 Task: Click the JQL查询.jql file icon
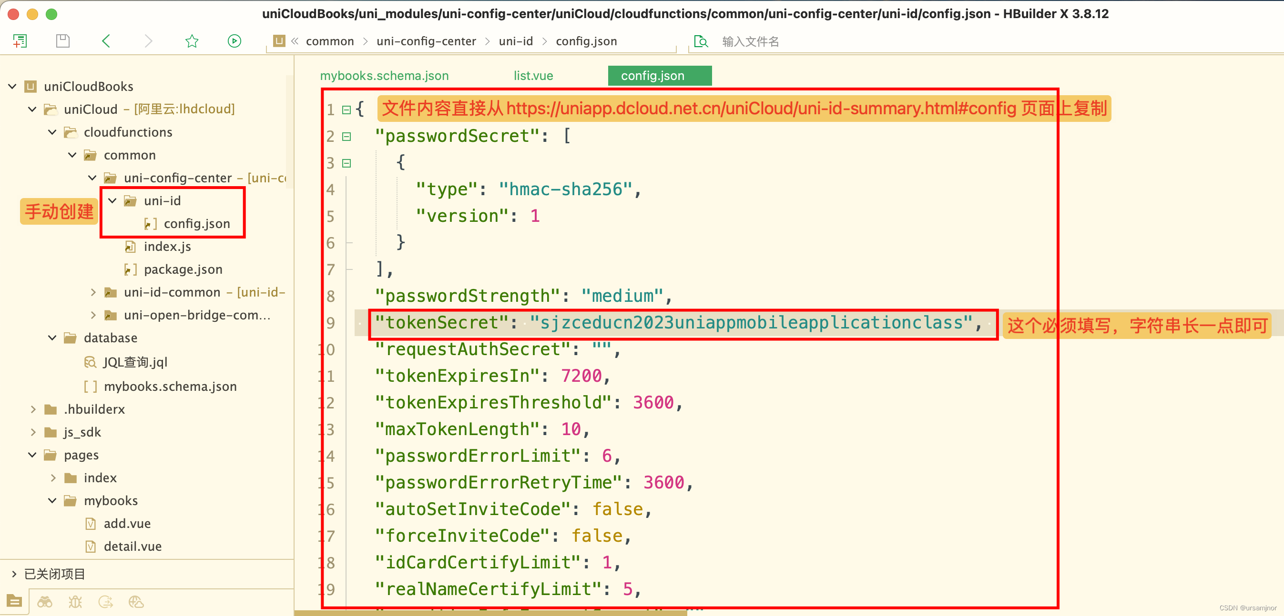point(90,362)
